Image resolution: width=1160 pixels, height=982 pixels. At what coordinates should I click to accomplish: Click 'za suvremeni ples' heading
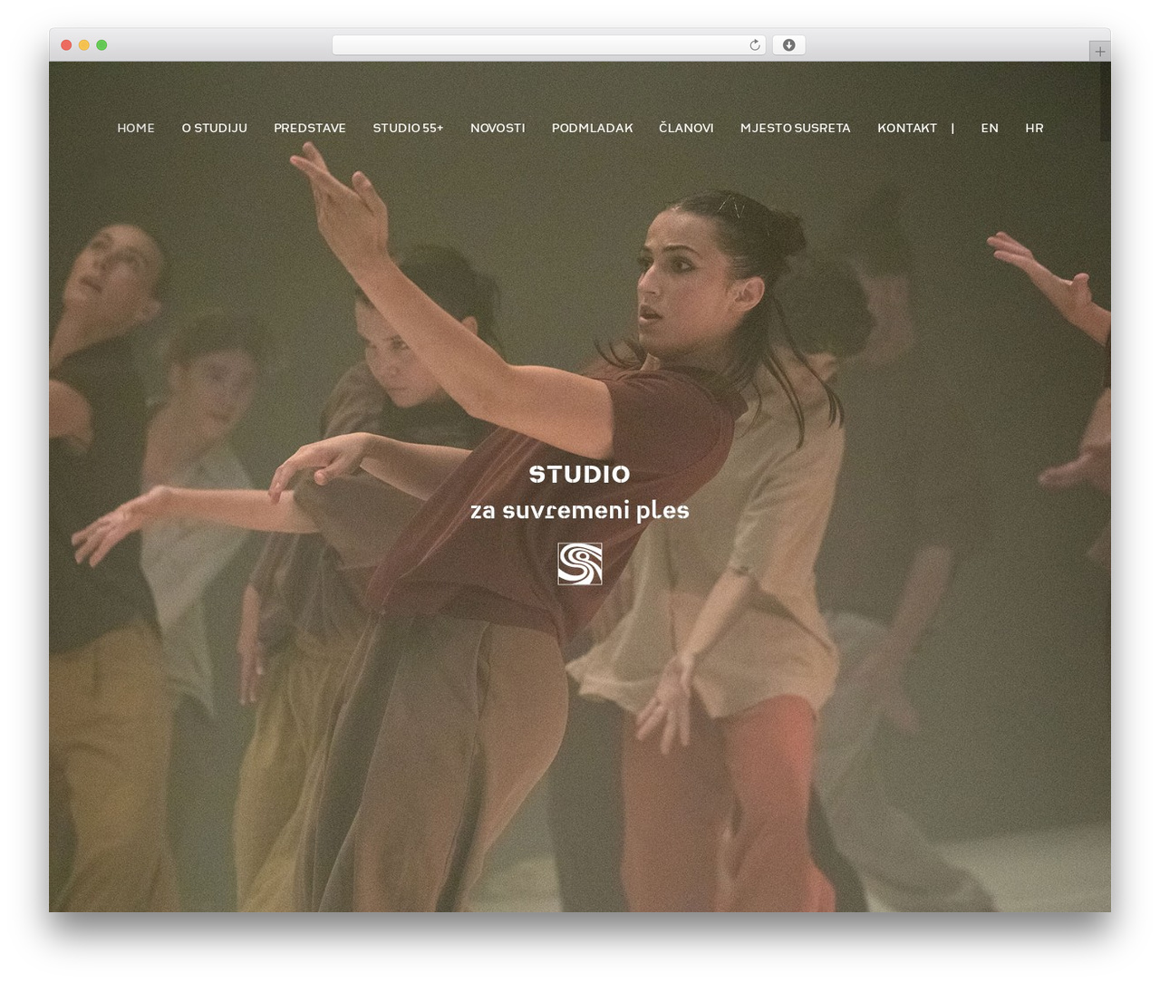(x=580, y=511)
